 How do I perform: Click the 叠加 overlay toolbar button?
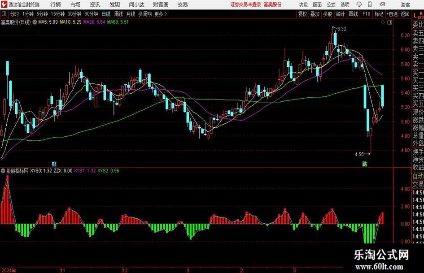point(315,14)
